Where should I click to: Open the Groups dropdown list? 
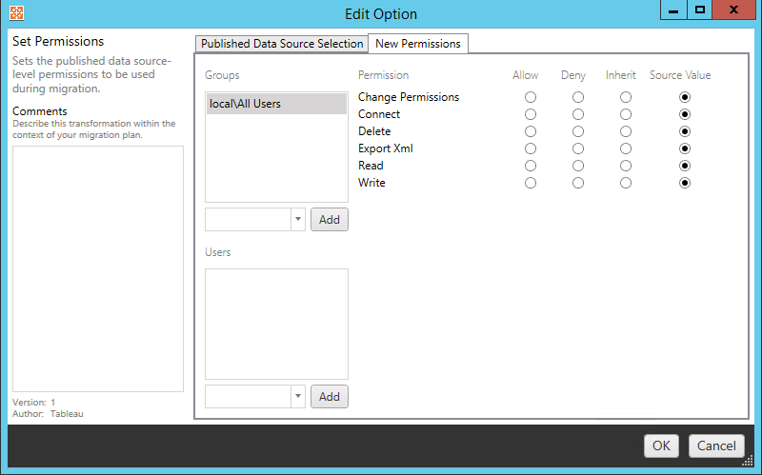297,220
